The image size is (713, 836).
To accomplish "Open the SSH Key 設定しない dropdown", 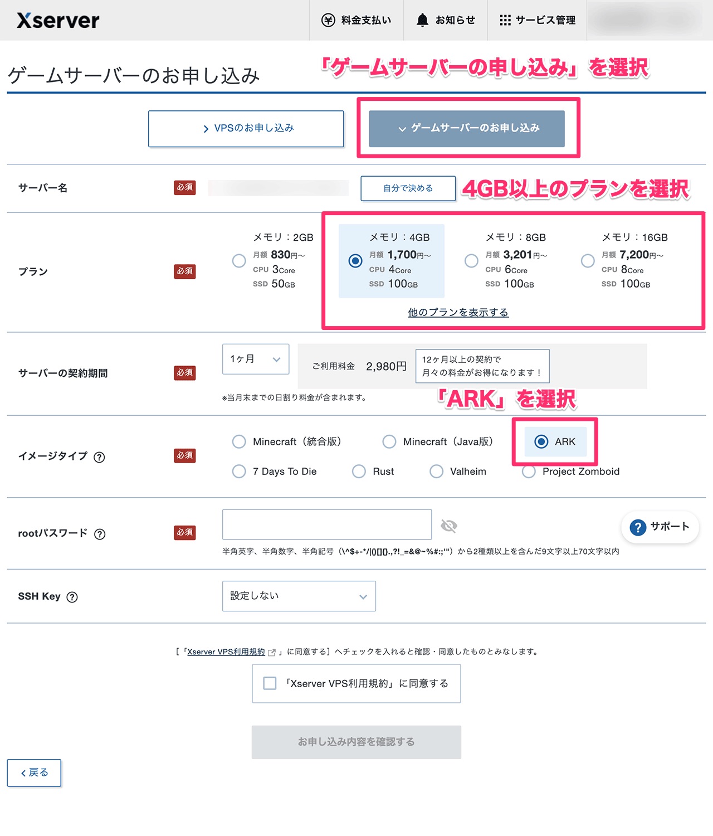I will point(299,596).
